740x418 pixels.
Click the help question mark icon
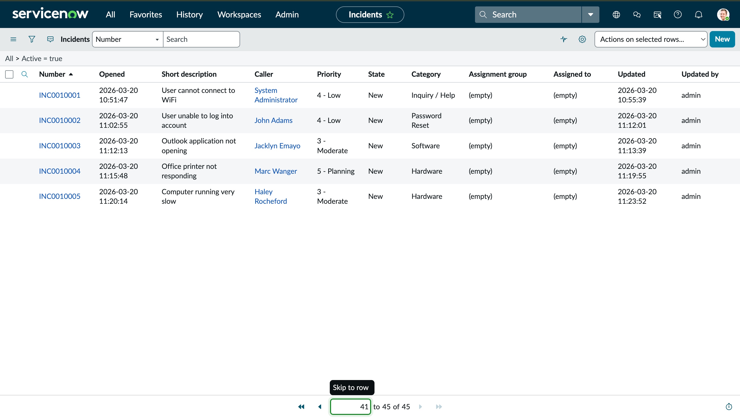click(x=678, y=14)
